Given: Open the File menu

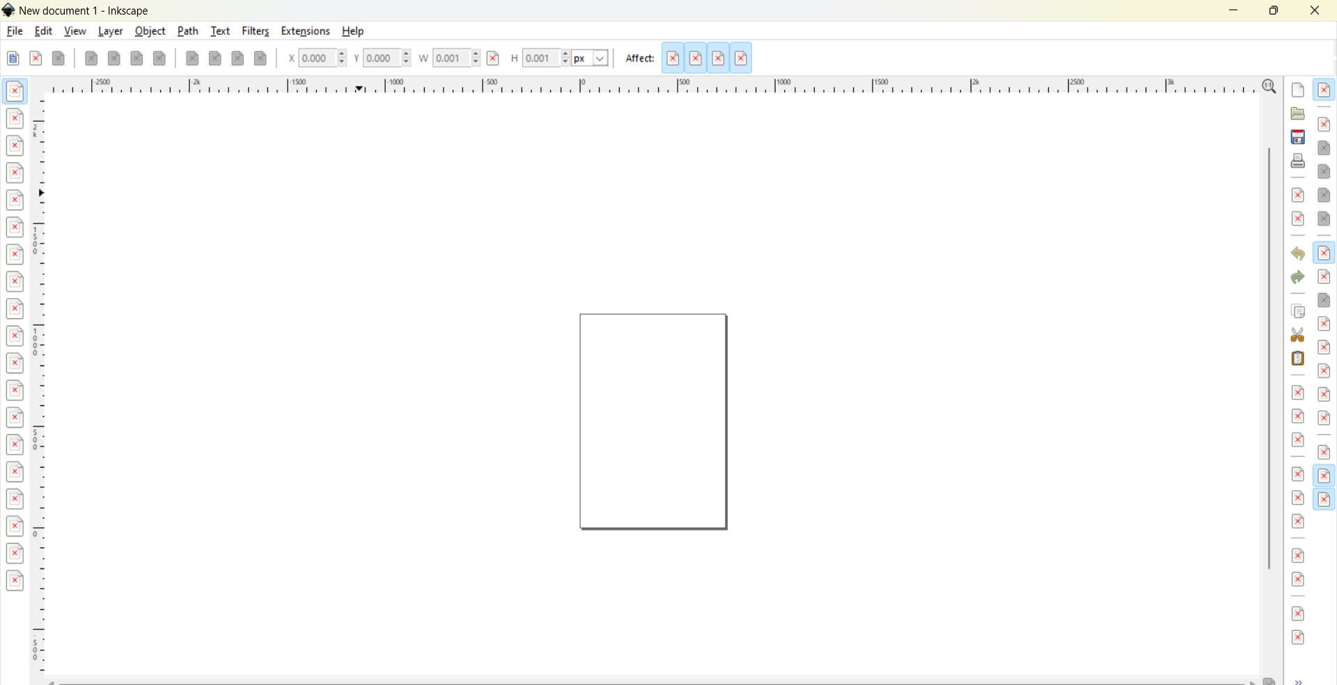Looking at the screenshot, I should click(x=15, y=31).
